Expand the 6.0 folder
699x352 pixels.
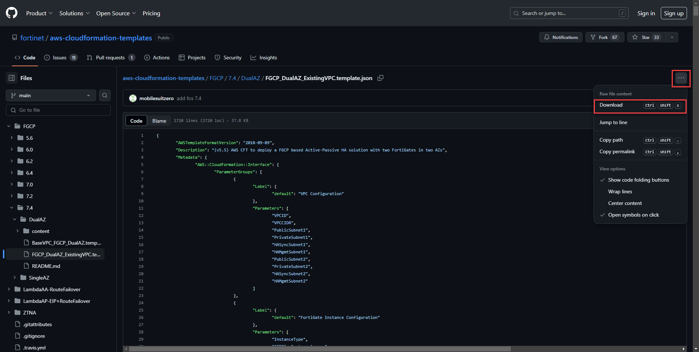(12, 150)
